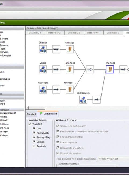Toggle Index snapshots checkbox
129x175 pixels.
coord(58,142)
